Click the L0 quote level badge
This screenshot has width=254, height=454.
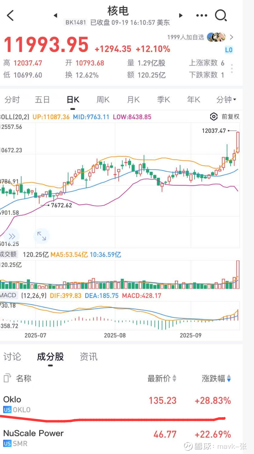click(x=229, y=50)
